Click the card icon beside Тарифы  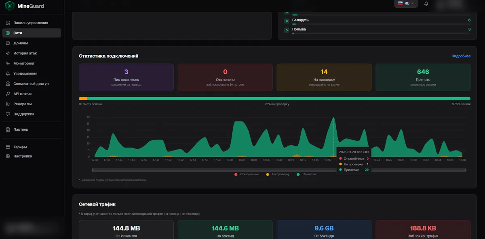click(x=8, y=147)
